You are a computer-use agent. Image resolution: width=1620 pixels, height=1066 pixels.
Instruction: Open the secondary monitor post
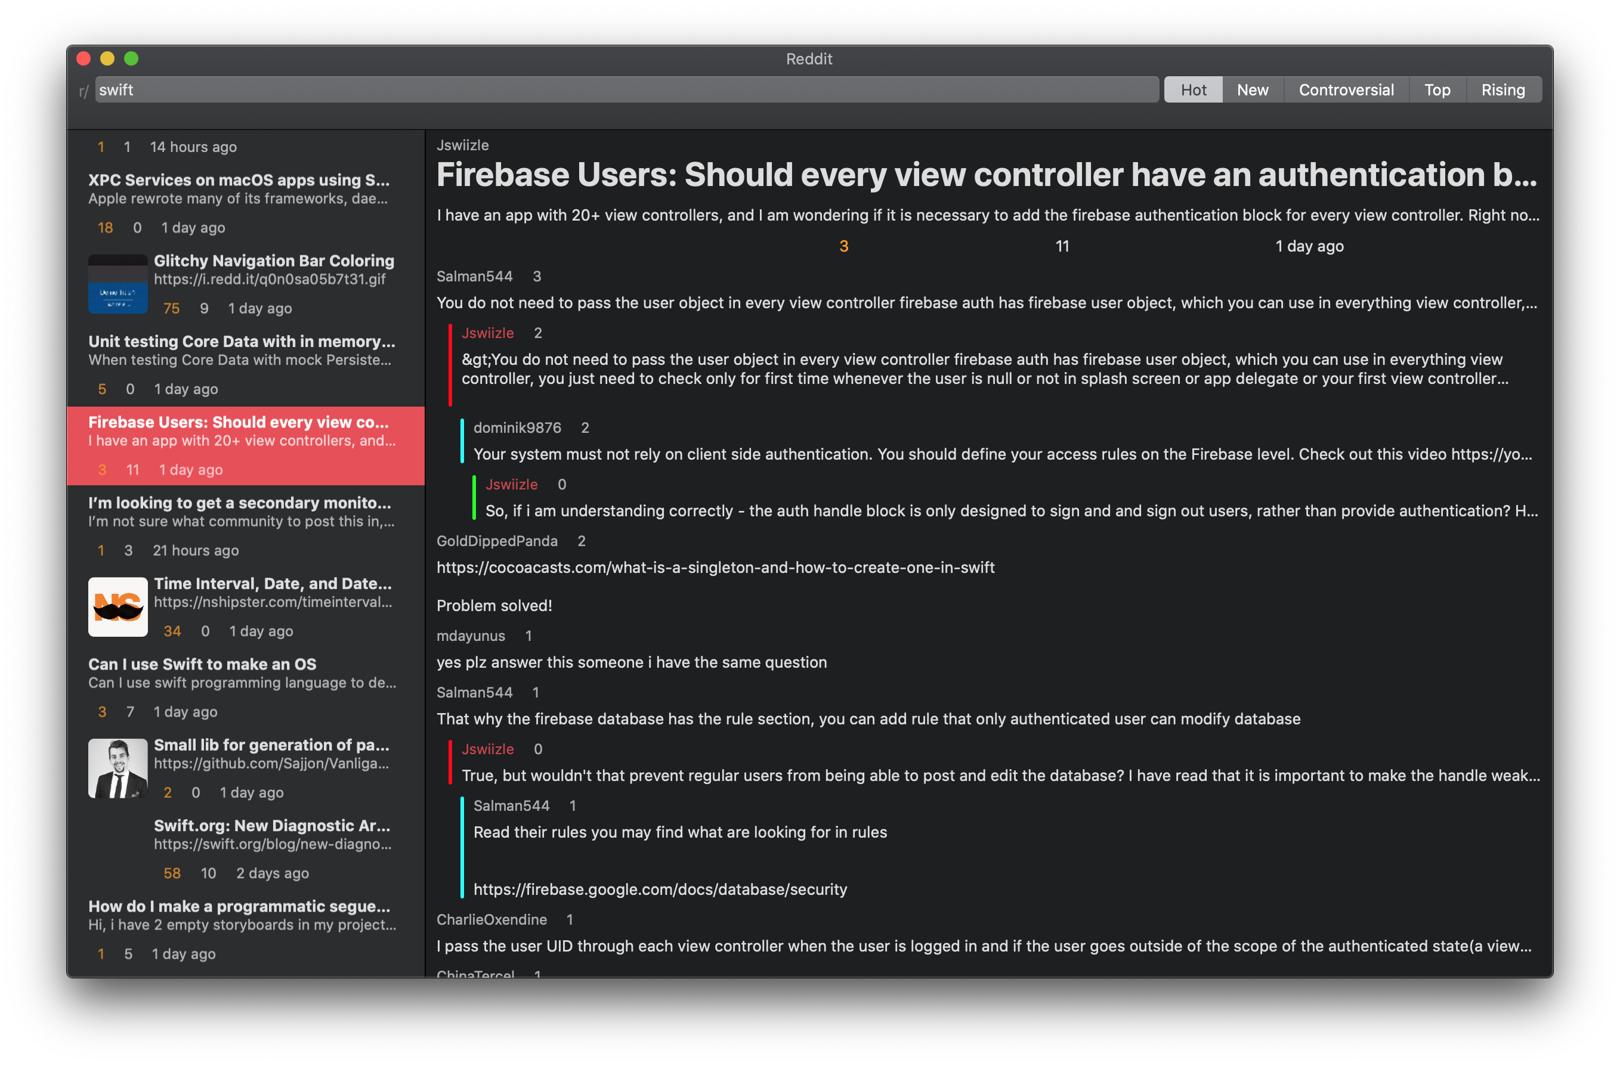(x=240, y=503)
